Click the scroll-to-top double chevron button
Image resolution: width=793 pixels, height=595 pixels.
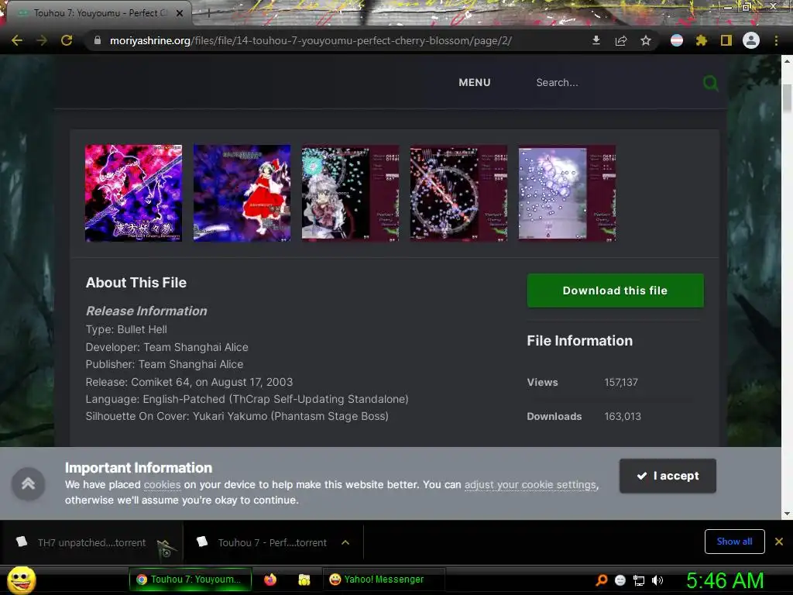29,483
